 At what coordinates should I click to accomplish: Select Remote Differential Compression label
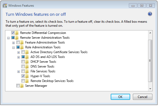point(43,33)
